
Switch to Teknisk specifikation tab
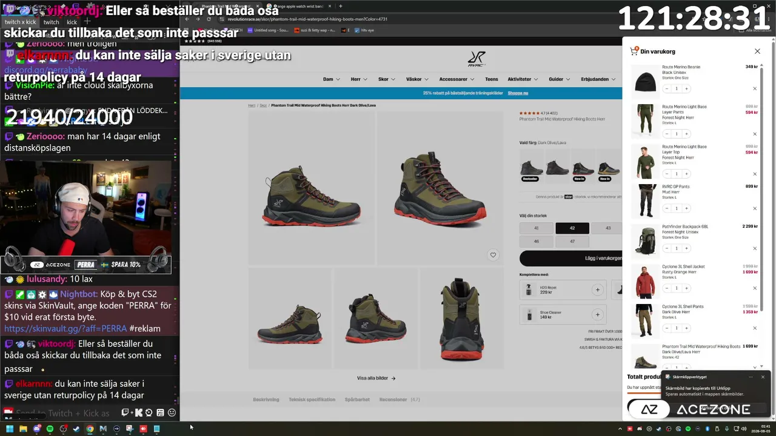tap(312, 400)
